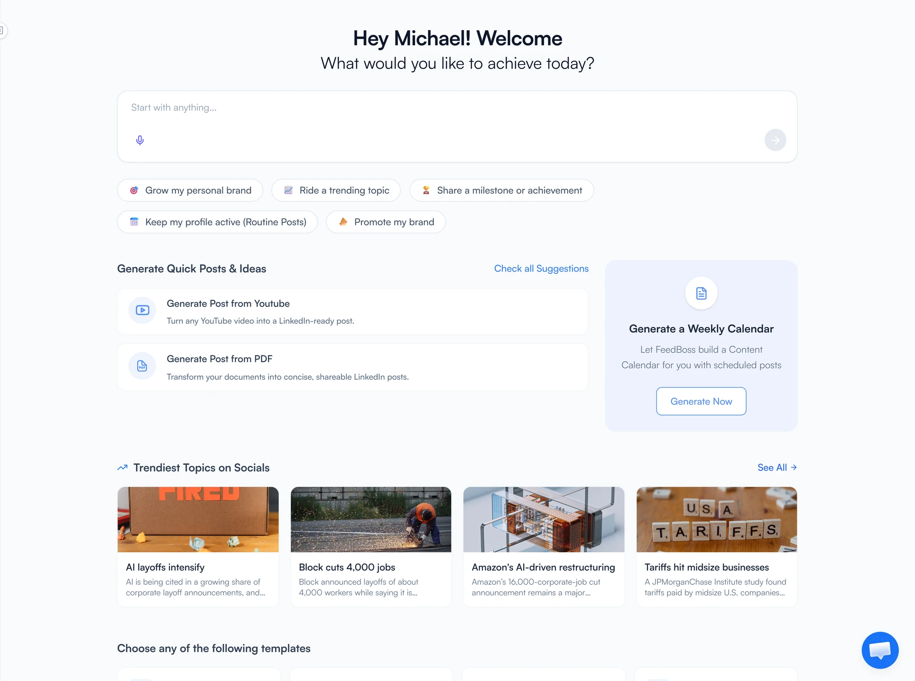This screenshot has width=915, height=681.
Task: Choose Ride a trending topic
Action: (336, 190)
